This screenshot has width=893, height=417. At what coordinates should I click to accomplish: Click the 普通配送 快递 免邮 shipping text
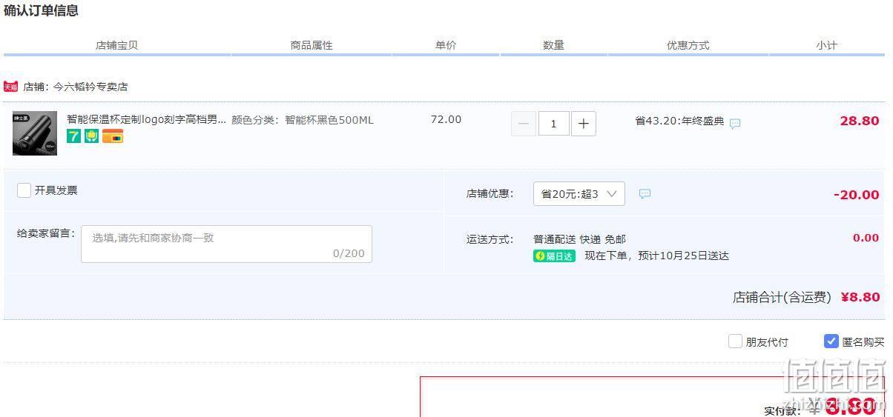coord(579,239)
